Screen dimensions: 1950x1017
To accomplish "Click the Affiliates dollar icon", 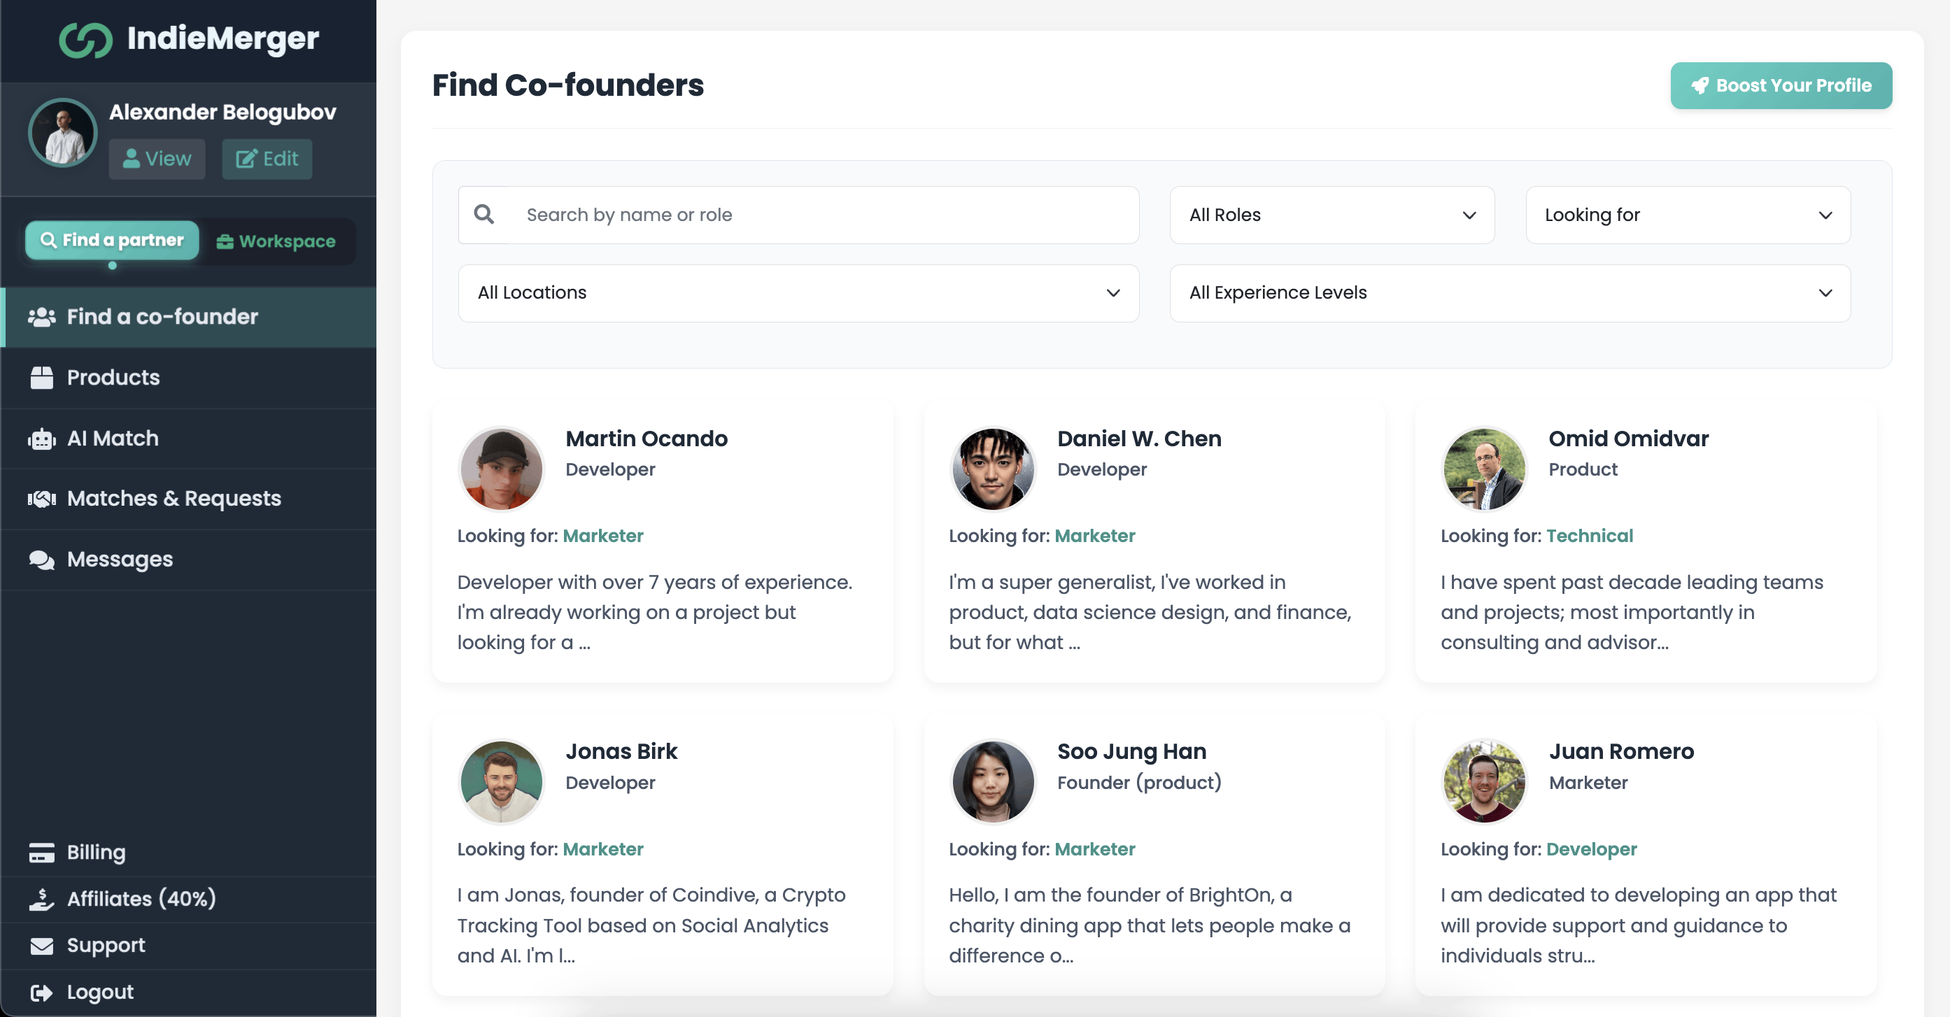I will 41,899.
